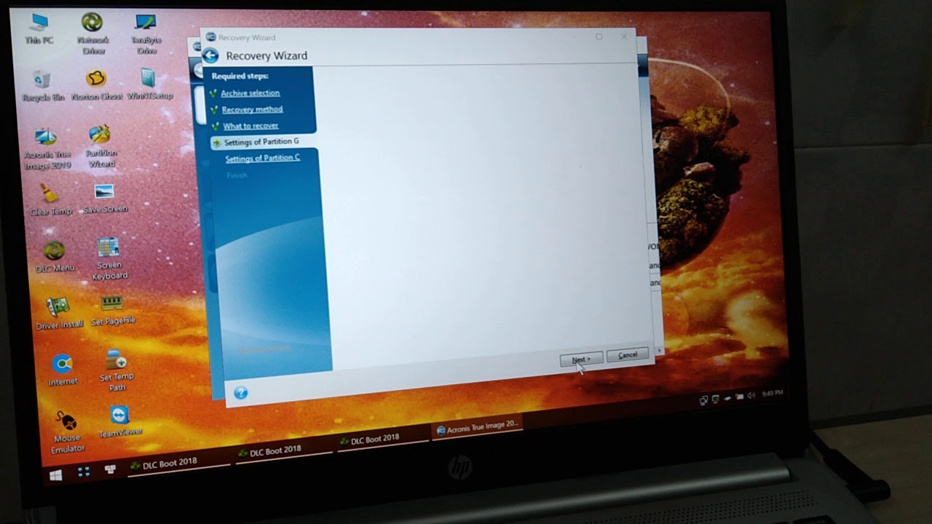This screenshot has width=932, height=524.
Task: Click the network computers icon in the tray
Action: [x=703, y=400]
